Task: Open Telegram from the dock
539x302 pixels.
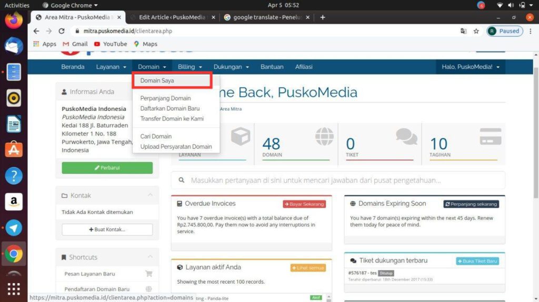Action: pos(14,228)
